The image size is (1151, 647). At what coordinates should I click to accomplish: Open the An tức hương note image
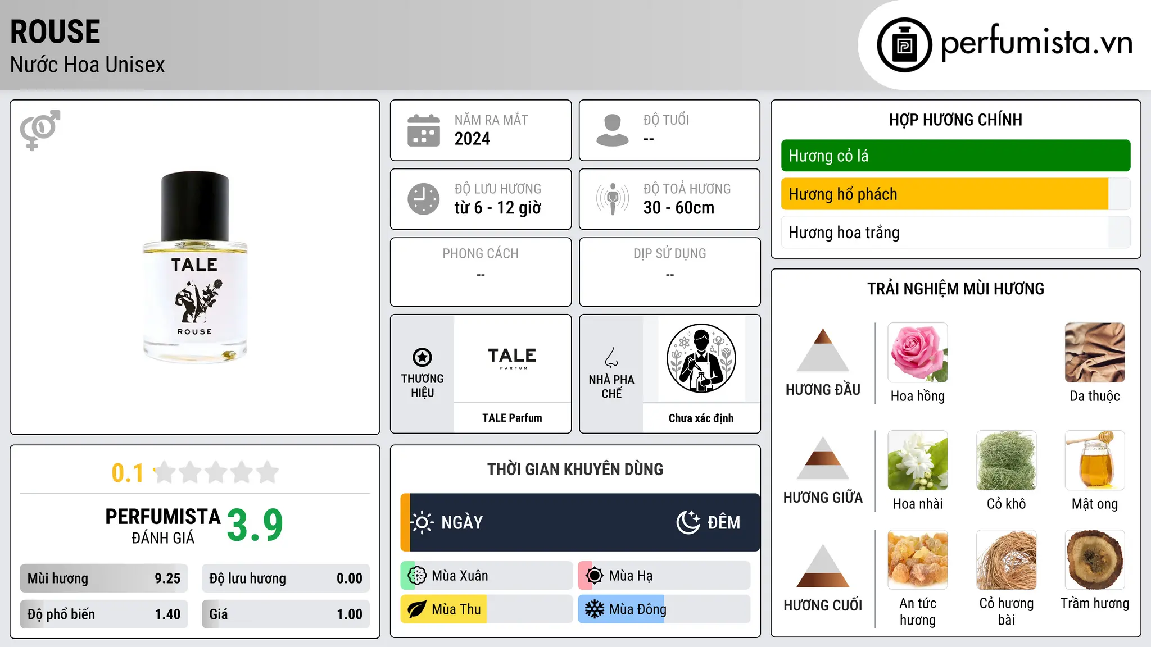[x=918, y=560]
